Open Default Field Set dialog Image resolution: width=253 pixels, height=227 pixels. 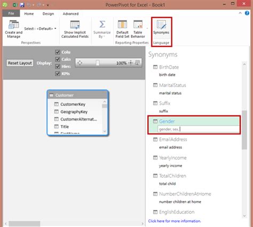122,29
